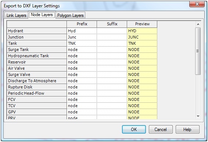Click the FCV suffix cell
The width and height of the screenshot is (208, 142).
(x=112, y=99)
